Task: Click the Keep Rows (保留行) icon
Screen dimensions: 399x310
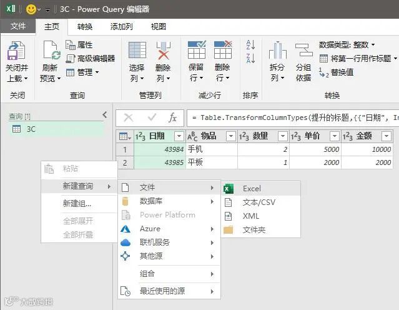Action: (197, 49)
